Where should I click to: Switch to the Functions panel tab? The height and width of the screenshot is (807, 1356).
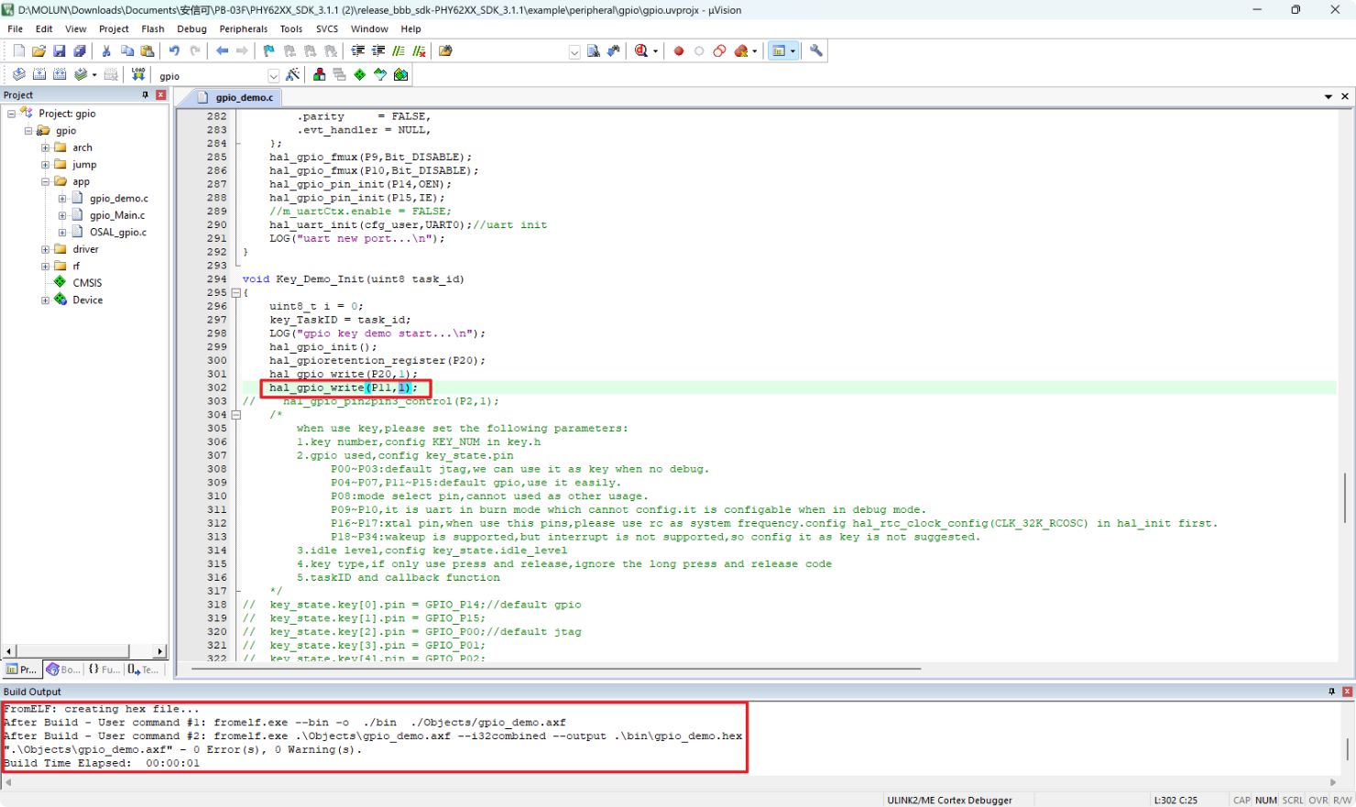tap(104, 670)
